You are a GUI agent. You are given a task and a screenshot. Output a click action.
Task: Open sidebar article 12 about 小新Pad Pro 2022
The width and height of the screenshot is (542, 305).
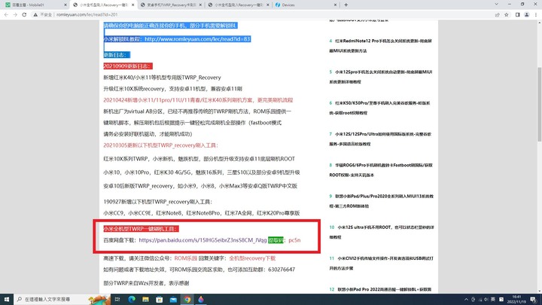click(380, 289)
